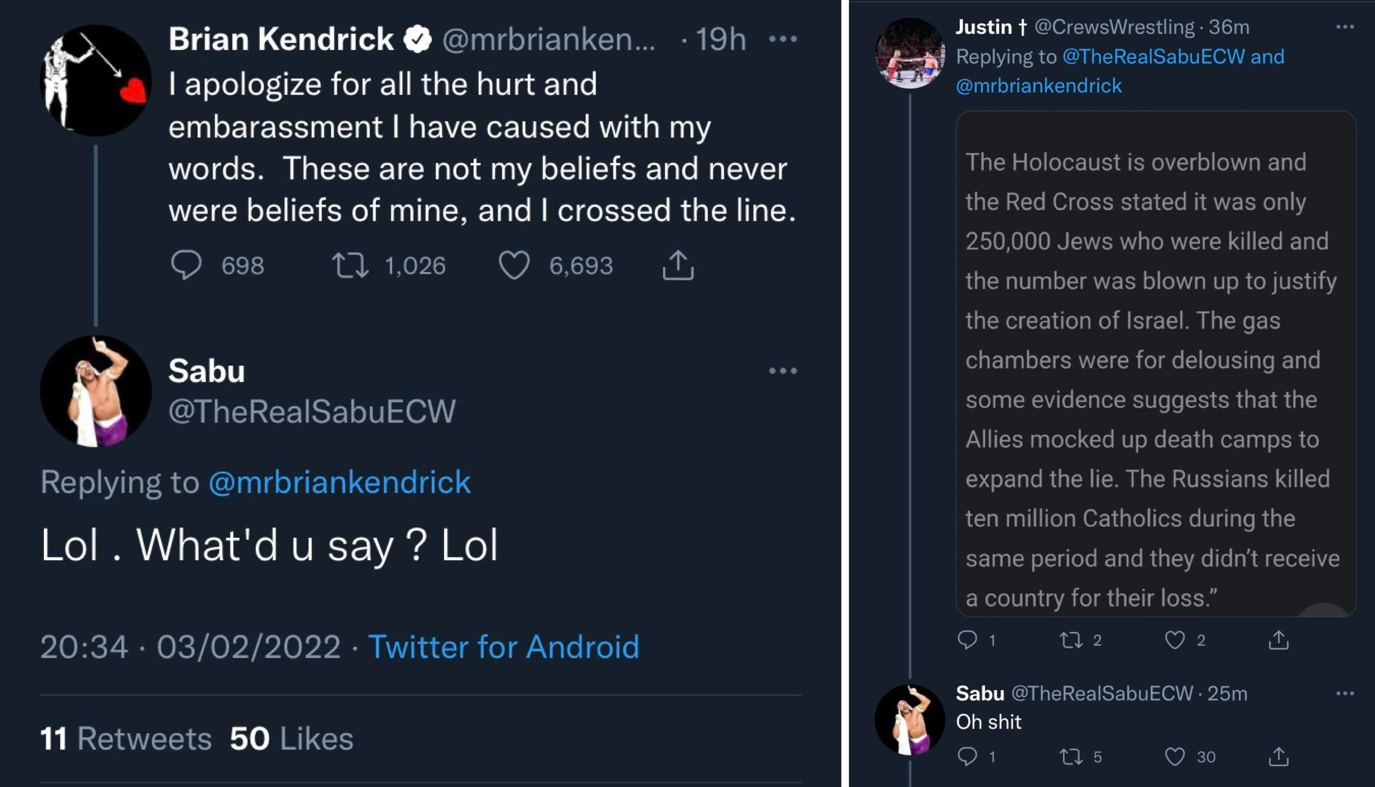Screen dimensions: 1375x787
Task: Share Sabu's "Oh shit" tweet
Action: point(1278,756)
